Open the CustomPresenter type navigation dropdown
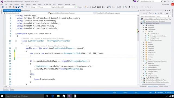Screen dimensions: 174x98 (x=71, y=13)
